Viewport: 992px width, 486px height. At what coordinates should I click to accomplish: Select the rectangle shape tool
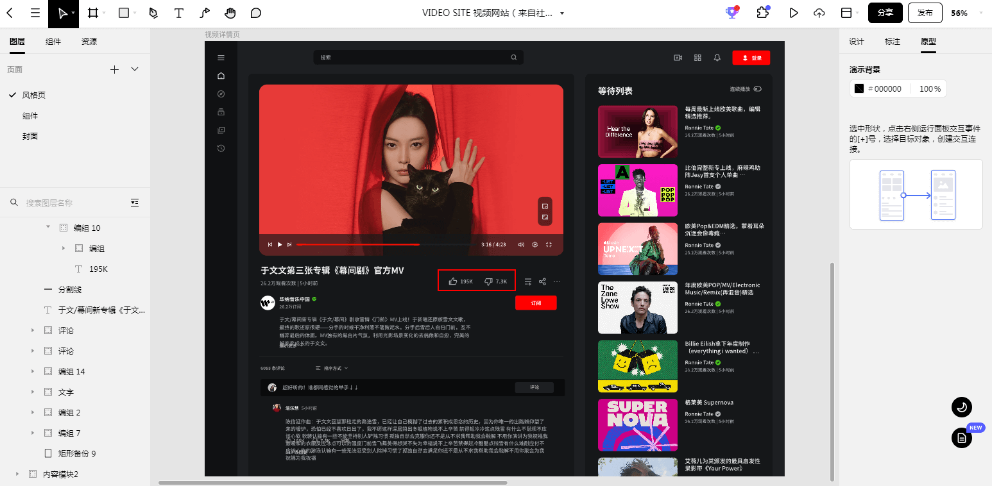pyautogui.click(x=124, y=13)
